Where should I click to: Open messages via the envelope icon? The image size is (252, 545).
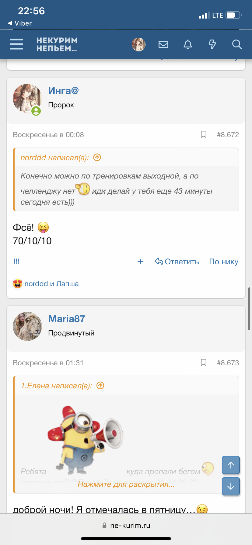coord(163,44)
